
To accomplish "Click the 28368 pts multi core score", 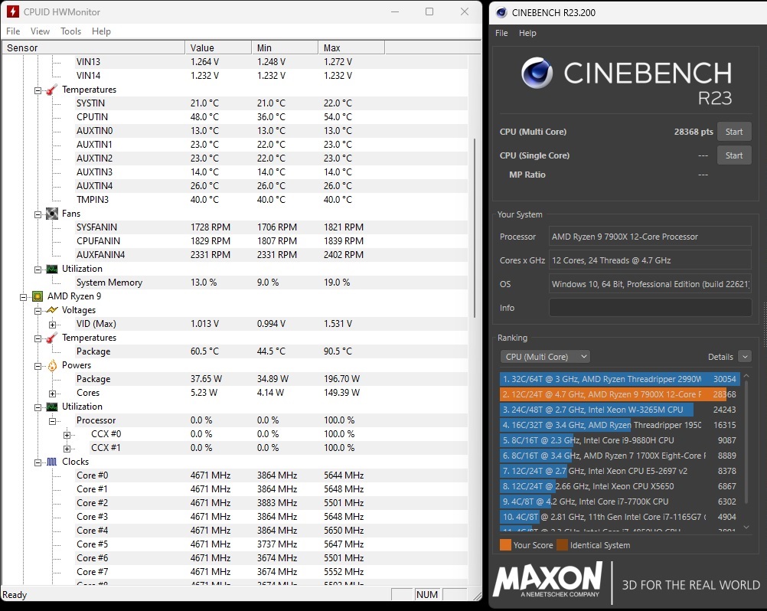I will (x=694, y=132).
